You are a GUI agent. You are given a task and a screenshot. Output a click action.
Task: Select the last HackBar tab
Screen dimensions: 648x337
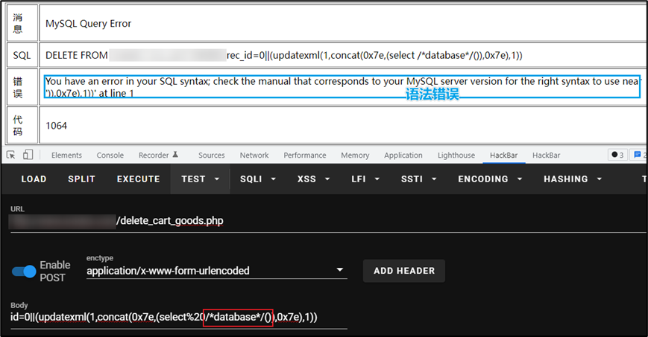point(547,155)
